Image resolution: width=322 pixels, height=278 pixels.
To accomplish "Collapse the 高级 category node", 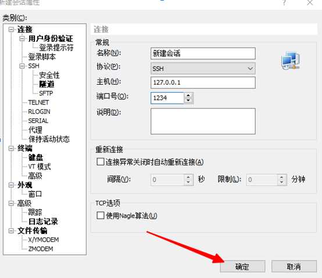I will click(x=12, y=203).
